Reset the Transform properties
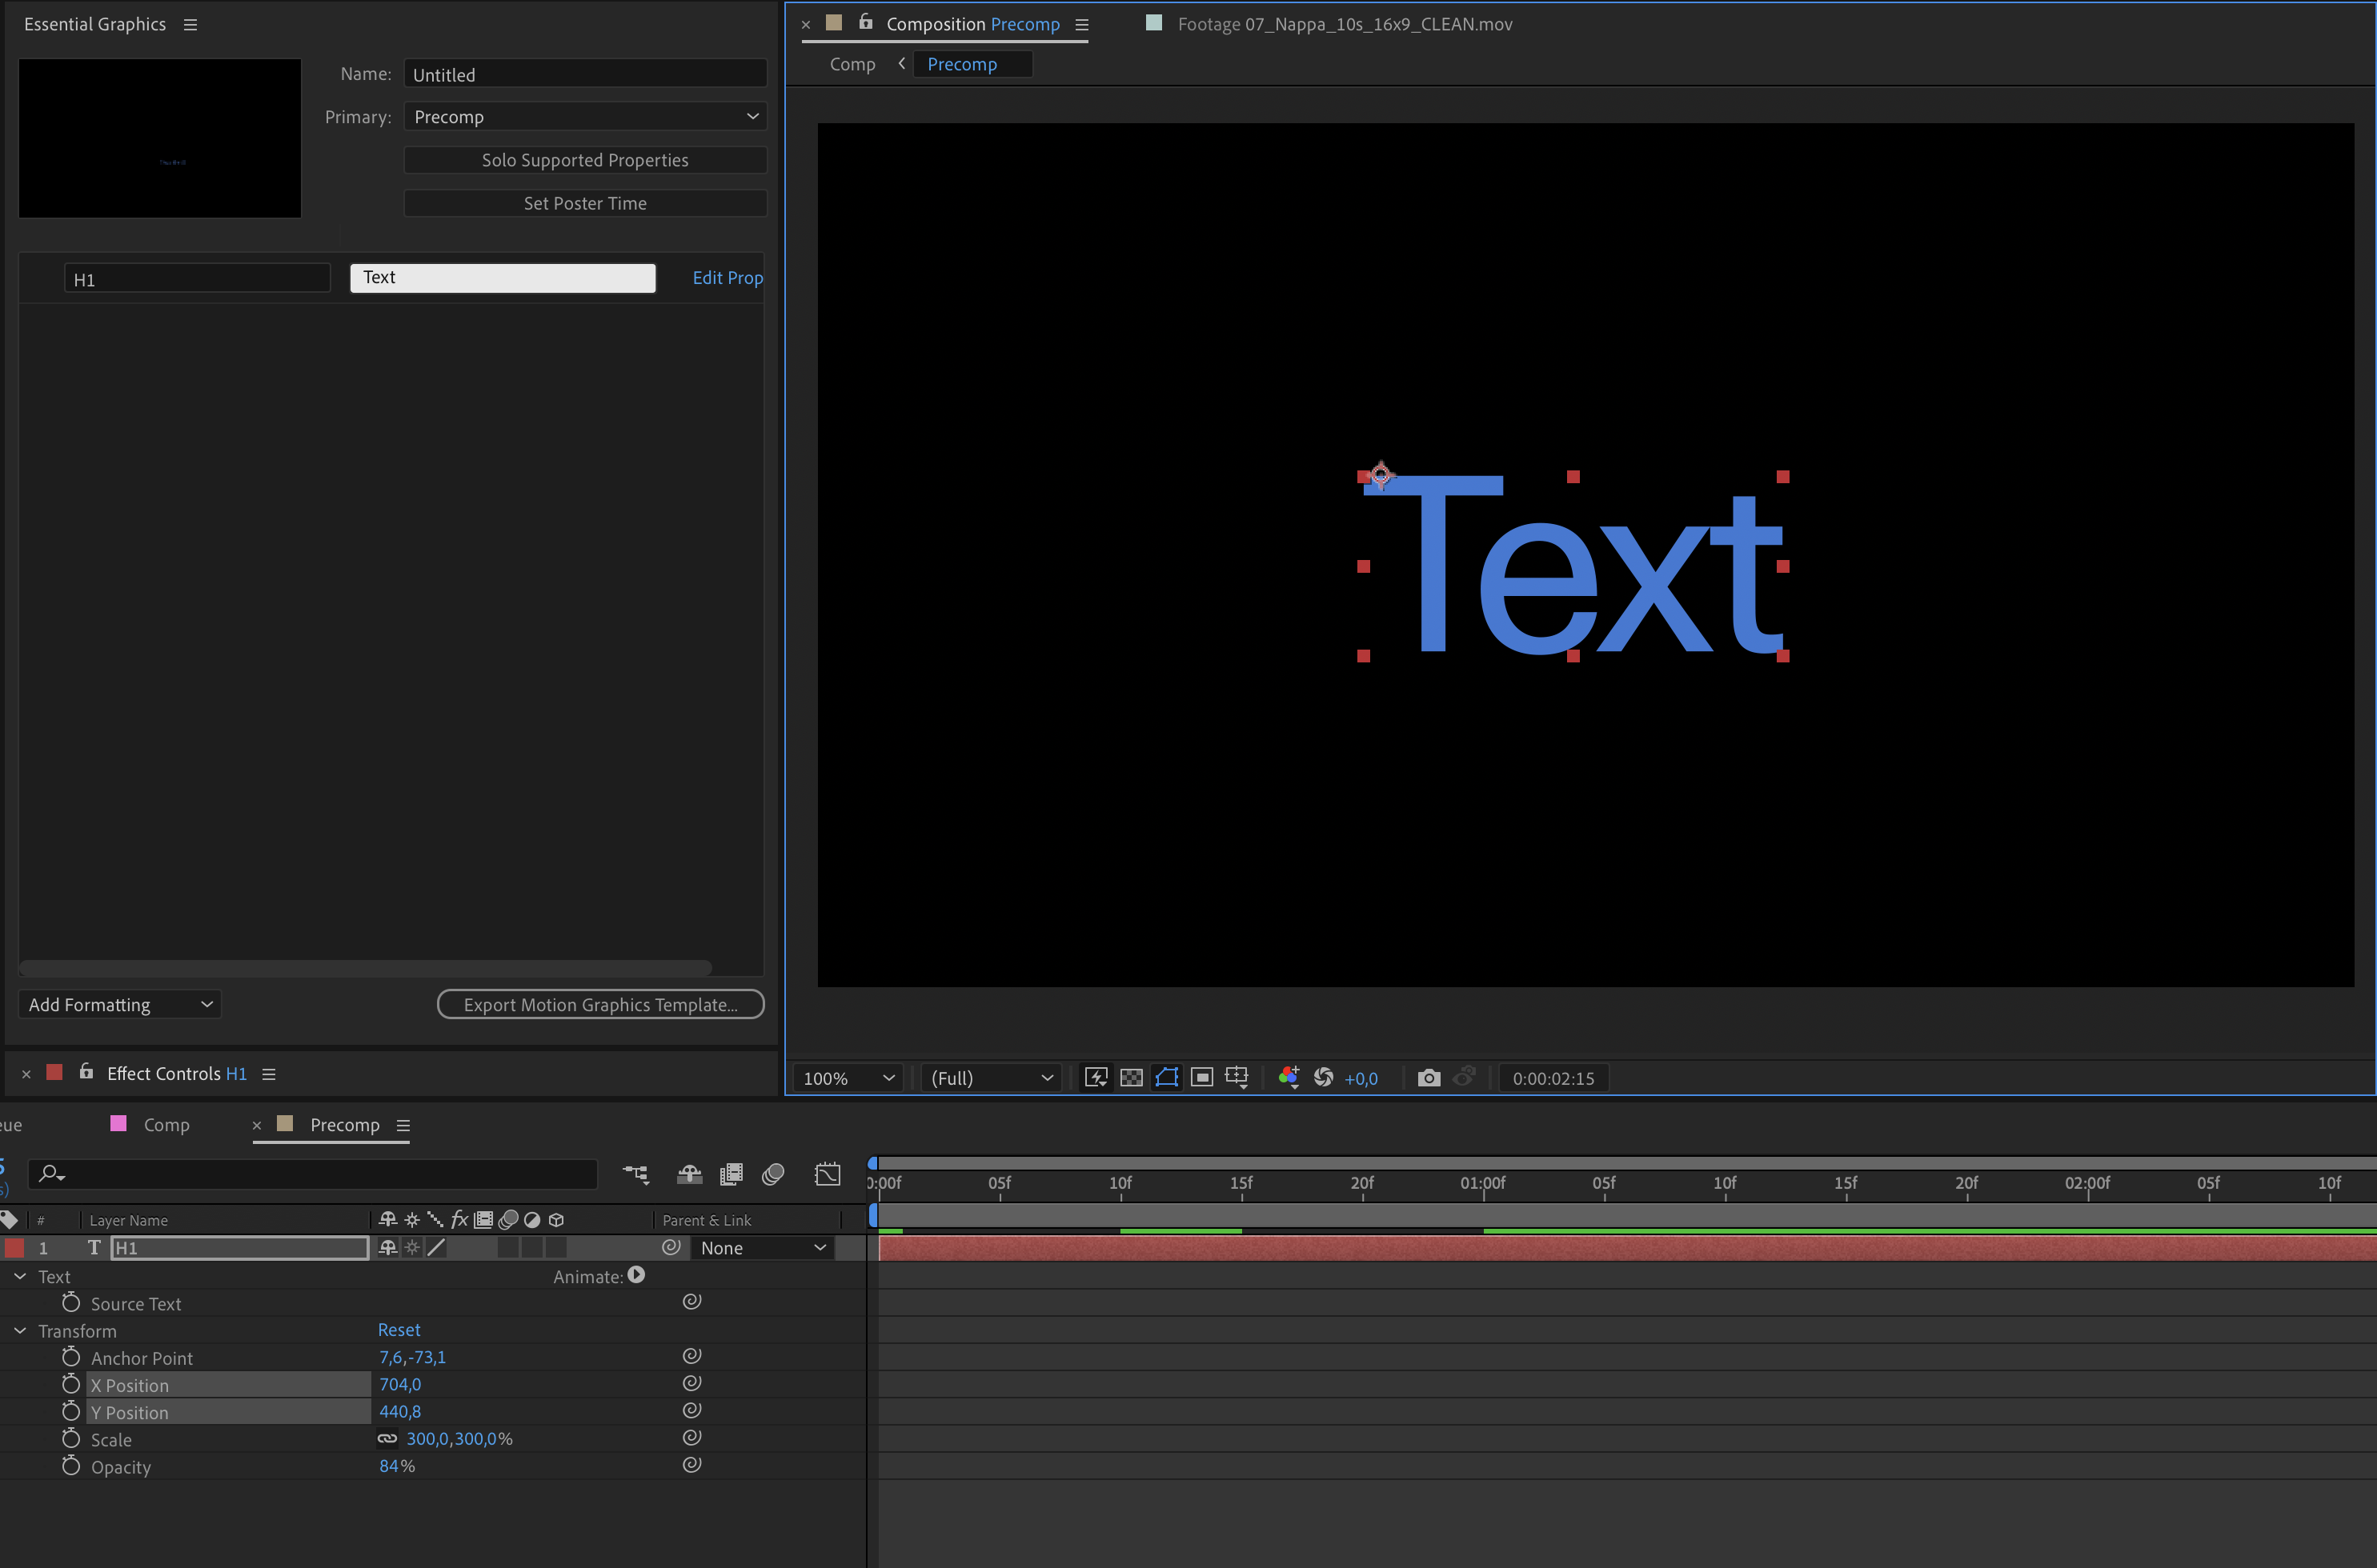This screenshot has width=2377, height=1568. coord(399,1330)
